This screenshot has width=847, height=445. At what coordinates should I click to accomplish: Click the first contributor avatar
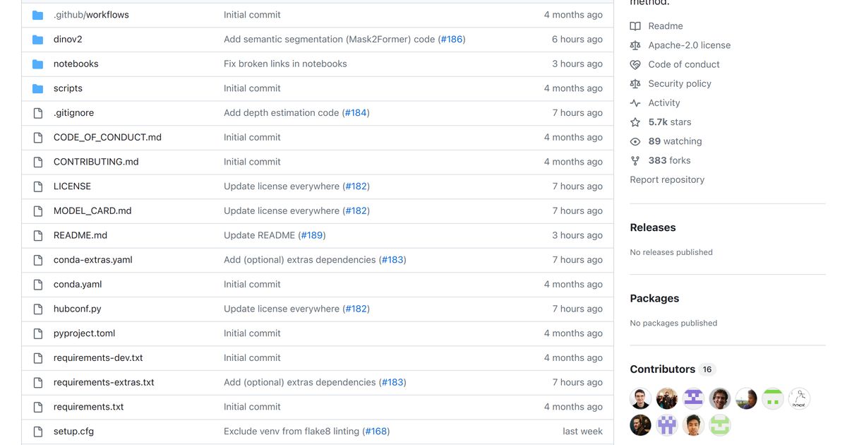coord(640,398)
